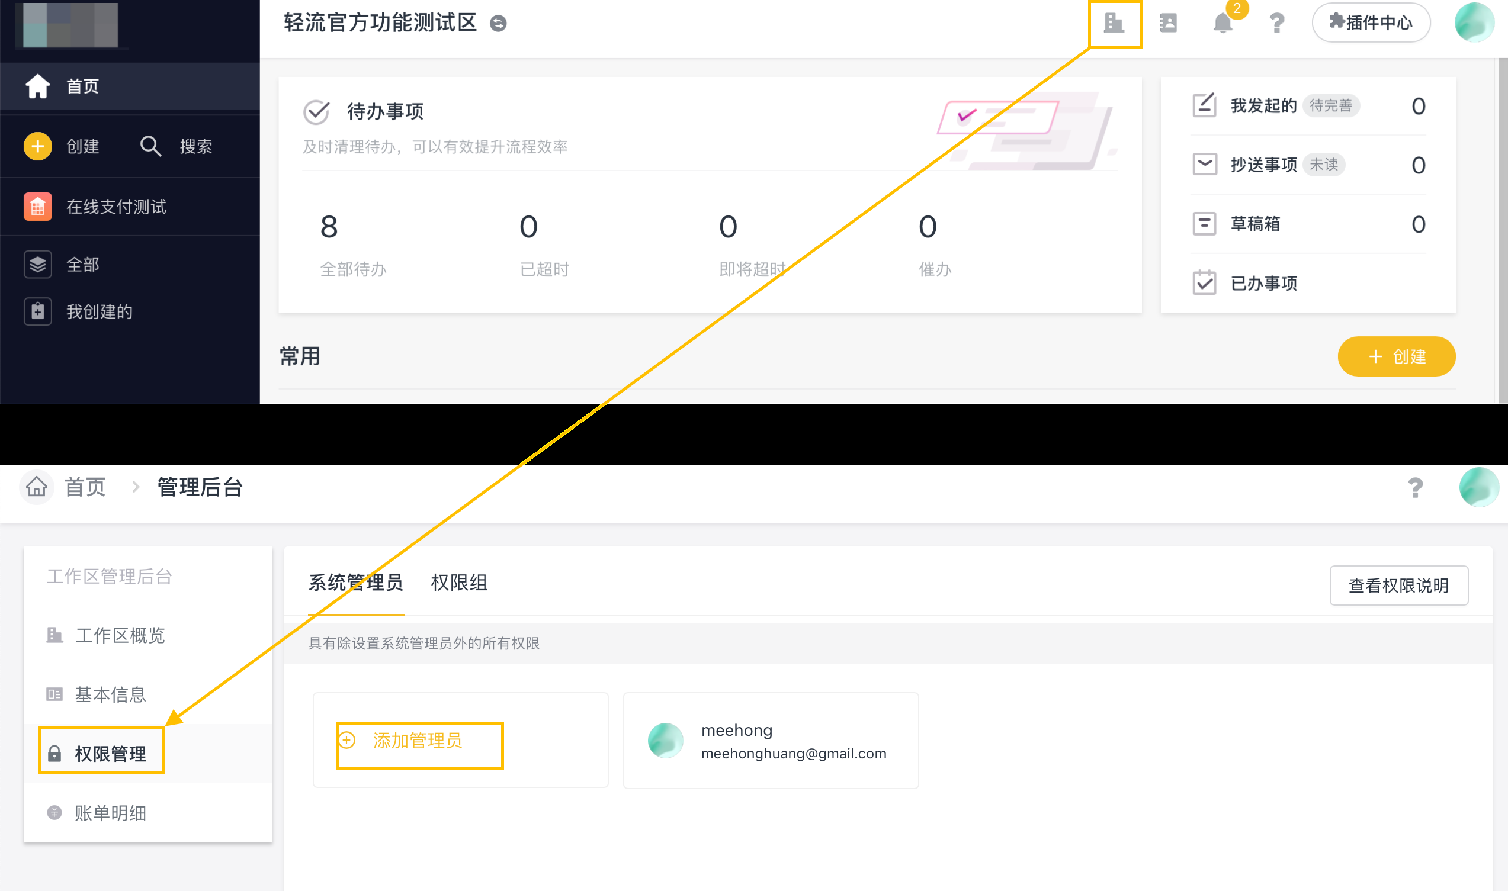Select 权限管理 in the admin sidebar
The width and height of the screenshot is (1508, 891).
pos(110,754)
